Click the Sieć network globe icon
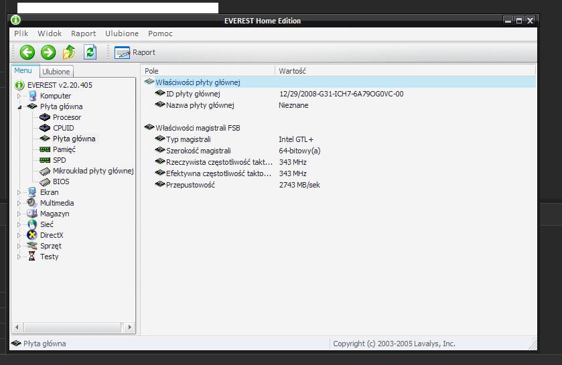The width and height of the screenshot is (562, 365). pyautogui.click(x=32, y=224)
